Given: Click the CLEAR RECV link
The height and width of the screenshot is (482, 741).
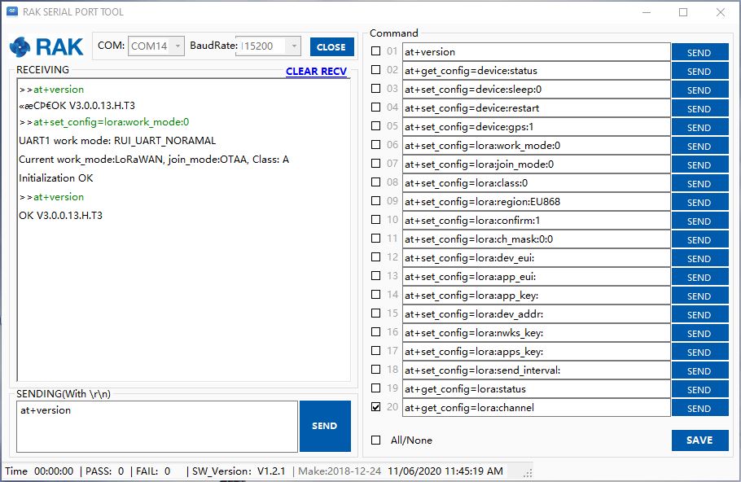Looking at the screenshot, I should pos(317,72).
